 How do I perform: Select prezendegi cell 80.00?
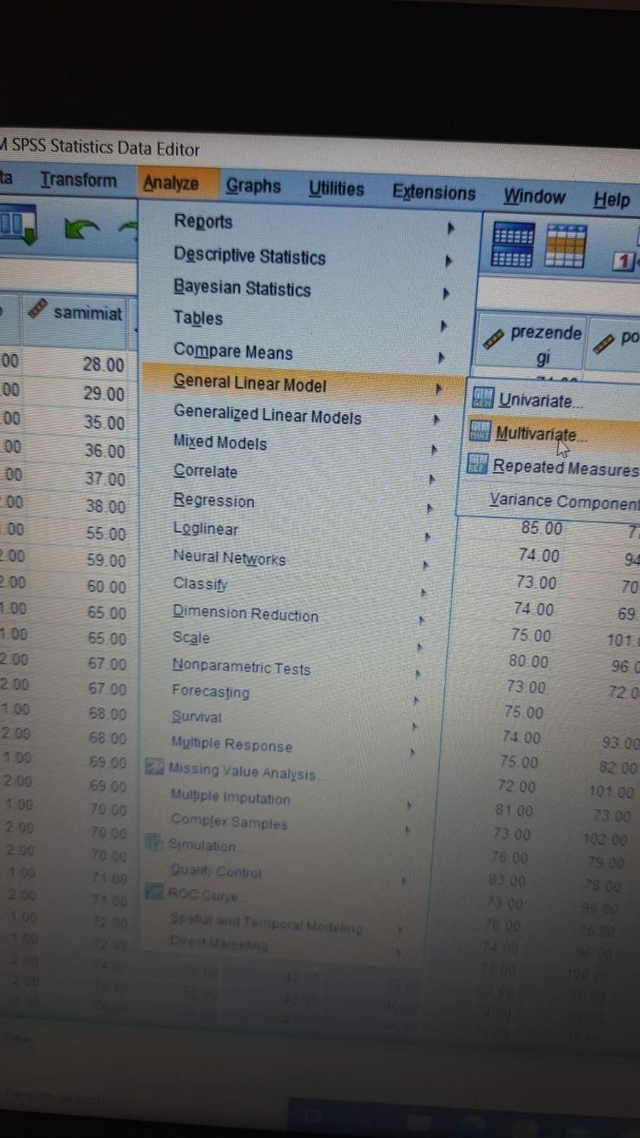coord(529,662)
